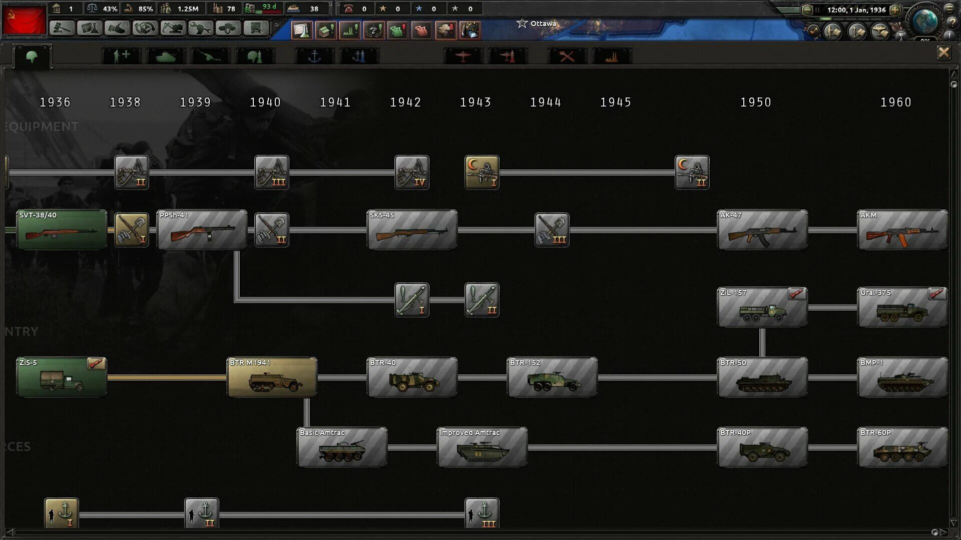Open the Diplomacy handshake icon
The image size is (961, 540).
click(117, 28)
